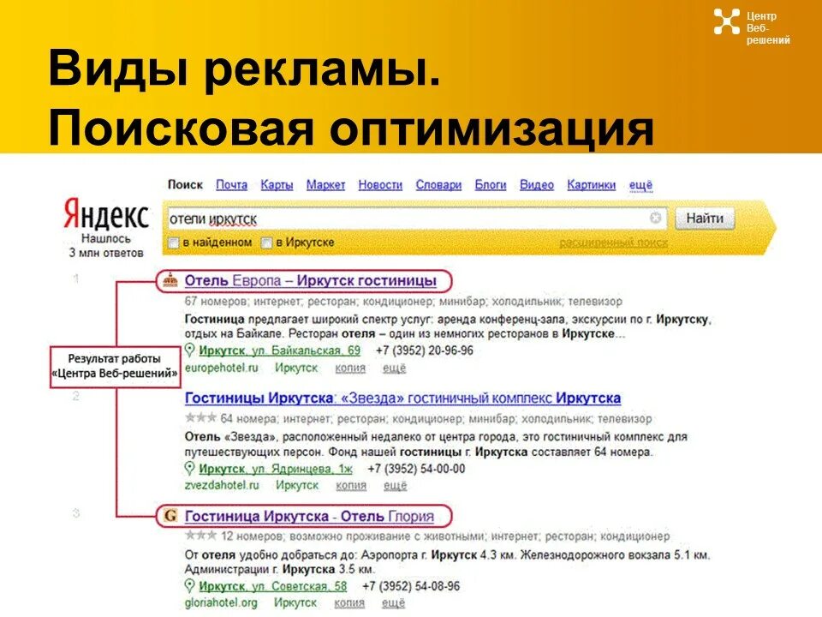Click the '67 номеров; интернет' amenities line
Image resolution: width=822 pixels, height=617 pixels.
click(x=403, y=301)
